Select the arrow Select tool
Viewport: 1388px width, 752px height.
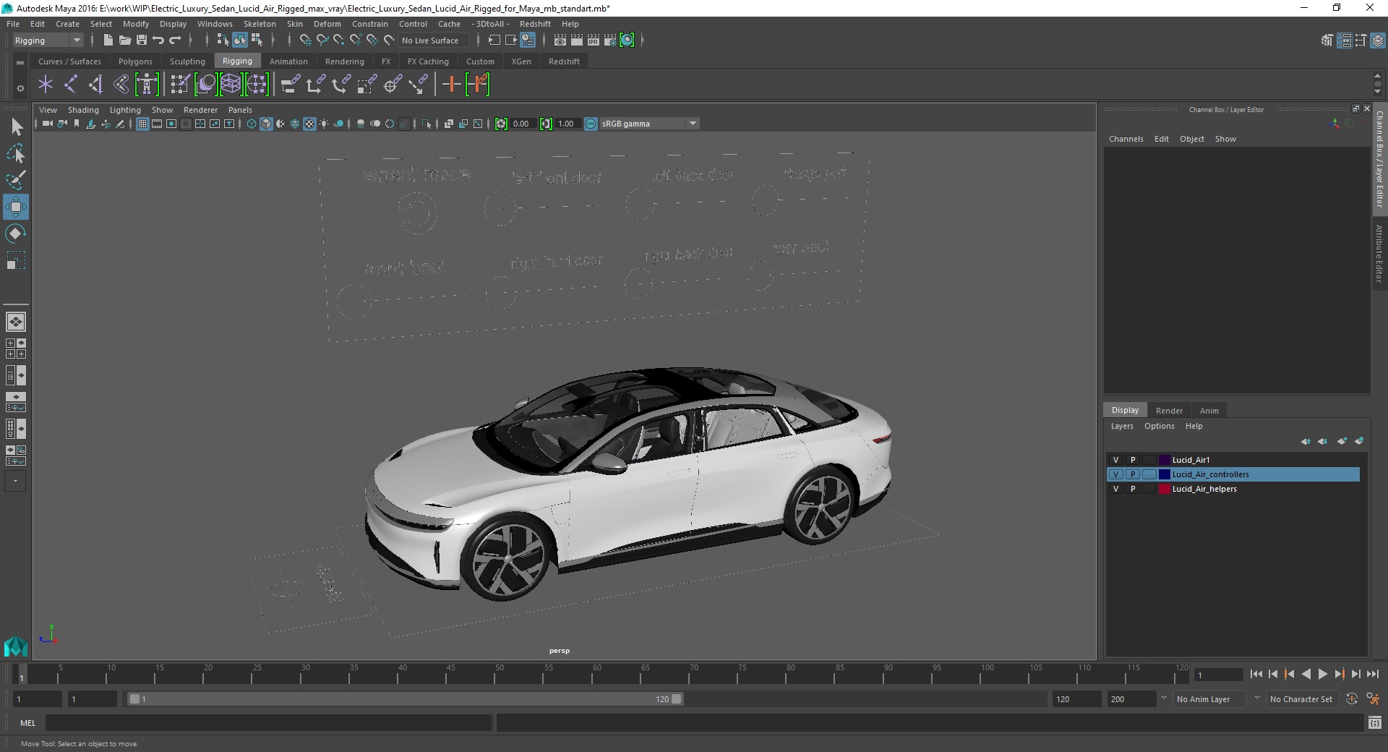coord(16,127)
